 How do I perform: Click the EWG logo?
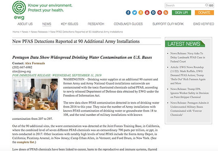[x=19, y=10]
